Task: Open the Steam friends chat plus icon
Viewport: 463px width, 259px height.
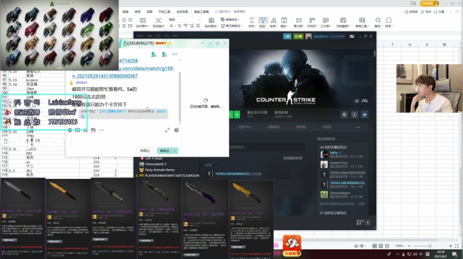Action: 368,222
